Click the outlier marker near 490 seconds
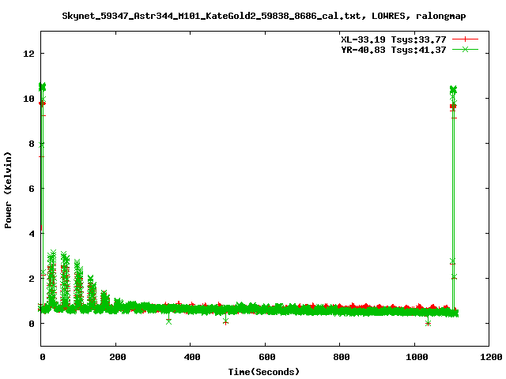This screenshot has height=379, width=506. click(225, 321)
